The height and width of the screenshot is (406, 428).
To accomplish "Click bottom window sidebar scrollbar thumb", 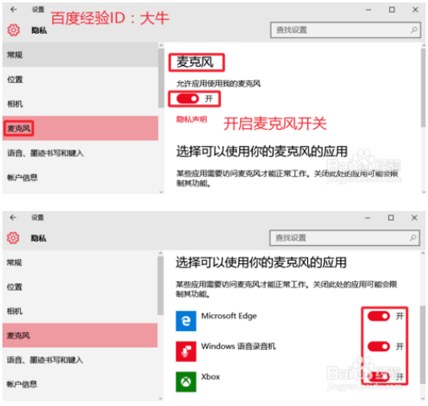I will tap(160, 286).
